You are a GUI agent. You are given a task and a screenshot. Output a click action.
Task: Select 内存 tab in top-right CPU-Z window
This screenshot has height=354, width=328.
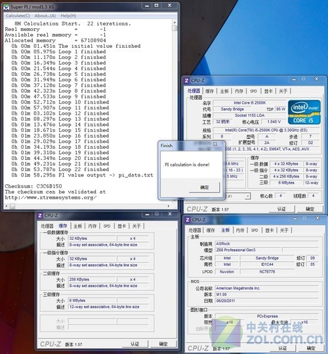pyautogui.click(x=239, y=91)
